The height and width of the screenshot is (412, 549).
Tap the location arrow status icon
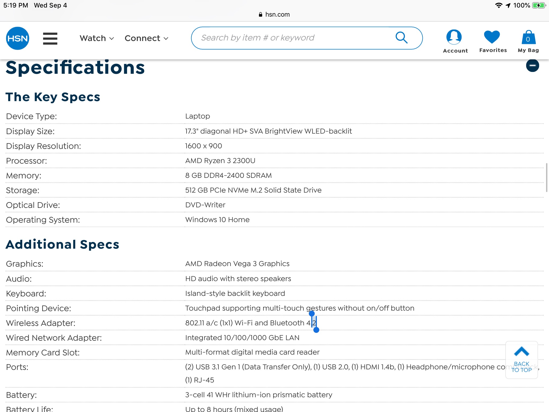pyautogui.click(x=508, y=5)
